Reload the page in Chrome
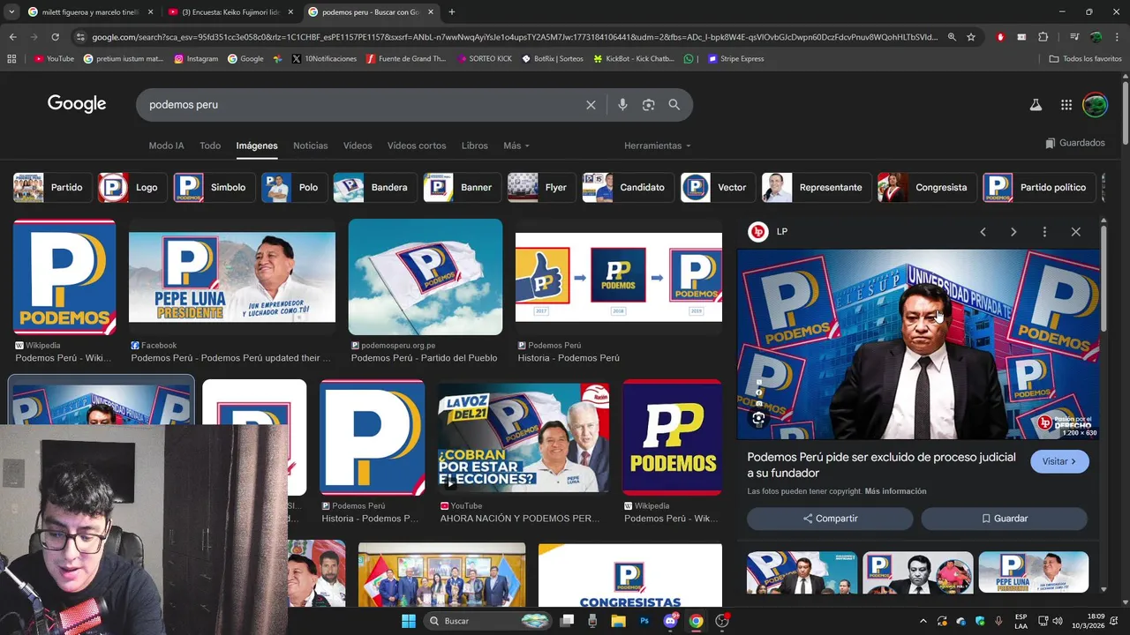 click(x=55, y=37)
